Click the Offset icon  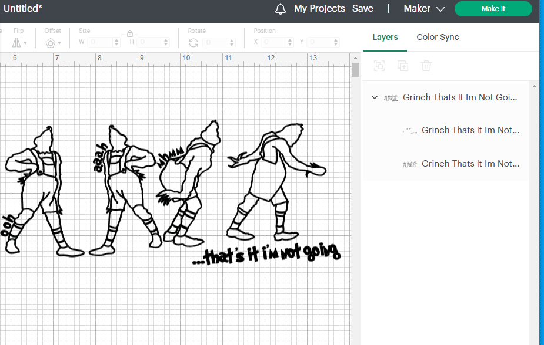point(51,43)
